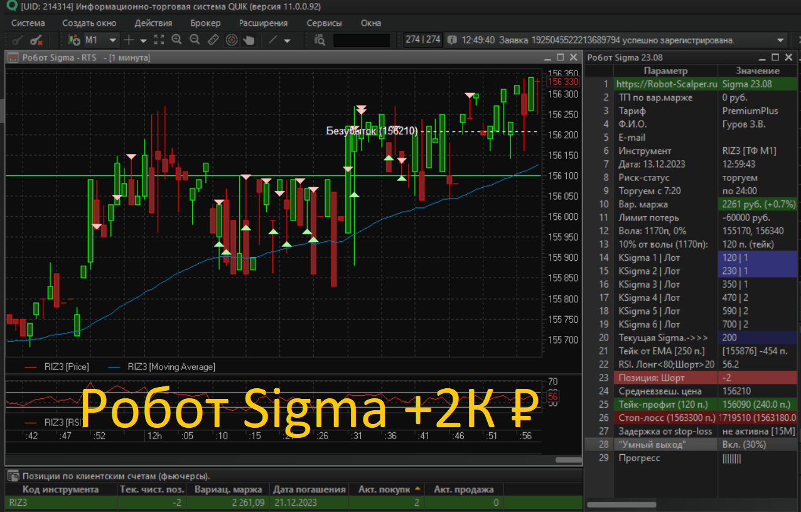Click the Текущая Sigma value 200

pyautogui.click(x=758, y=338)
